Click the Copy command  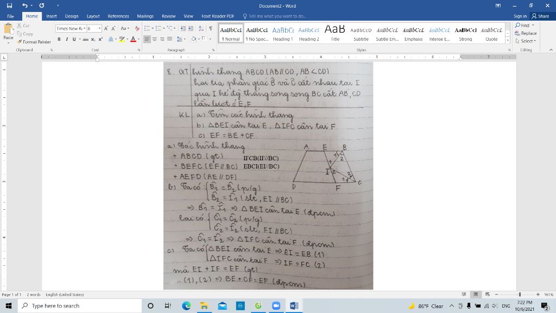[25, 34]
